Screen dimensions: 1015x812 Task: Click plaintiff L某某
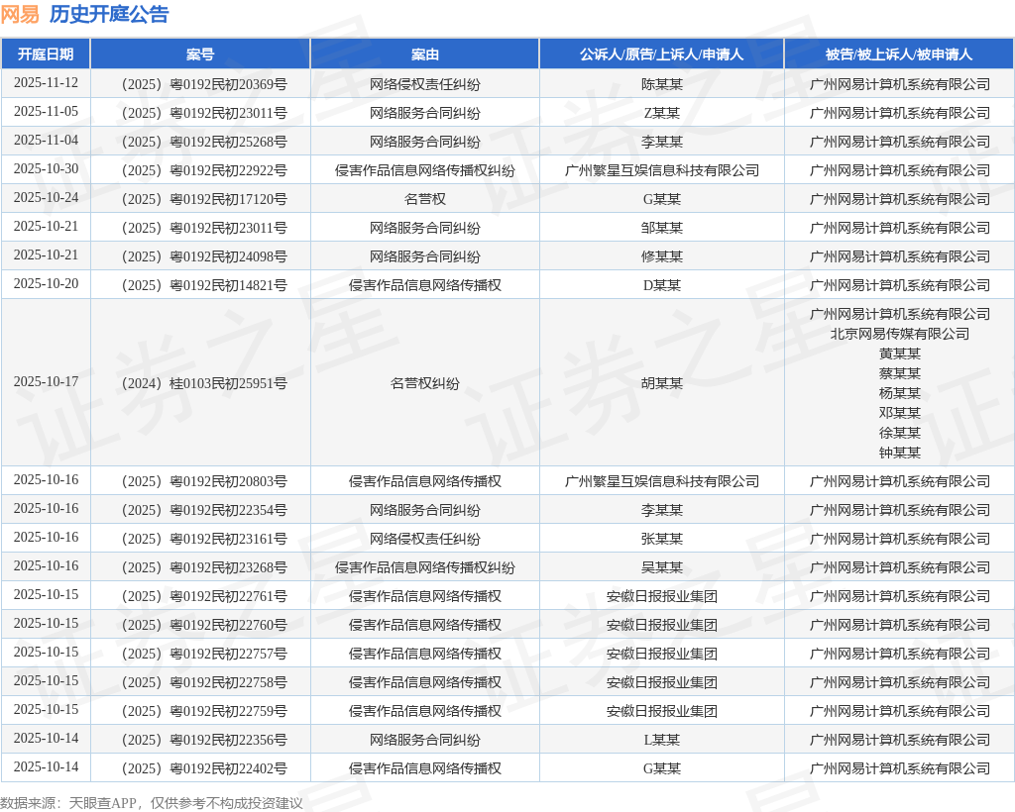(x=662, y=741)
